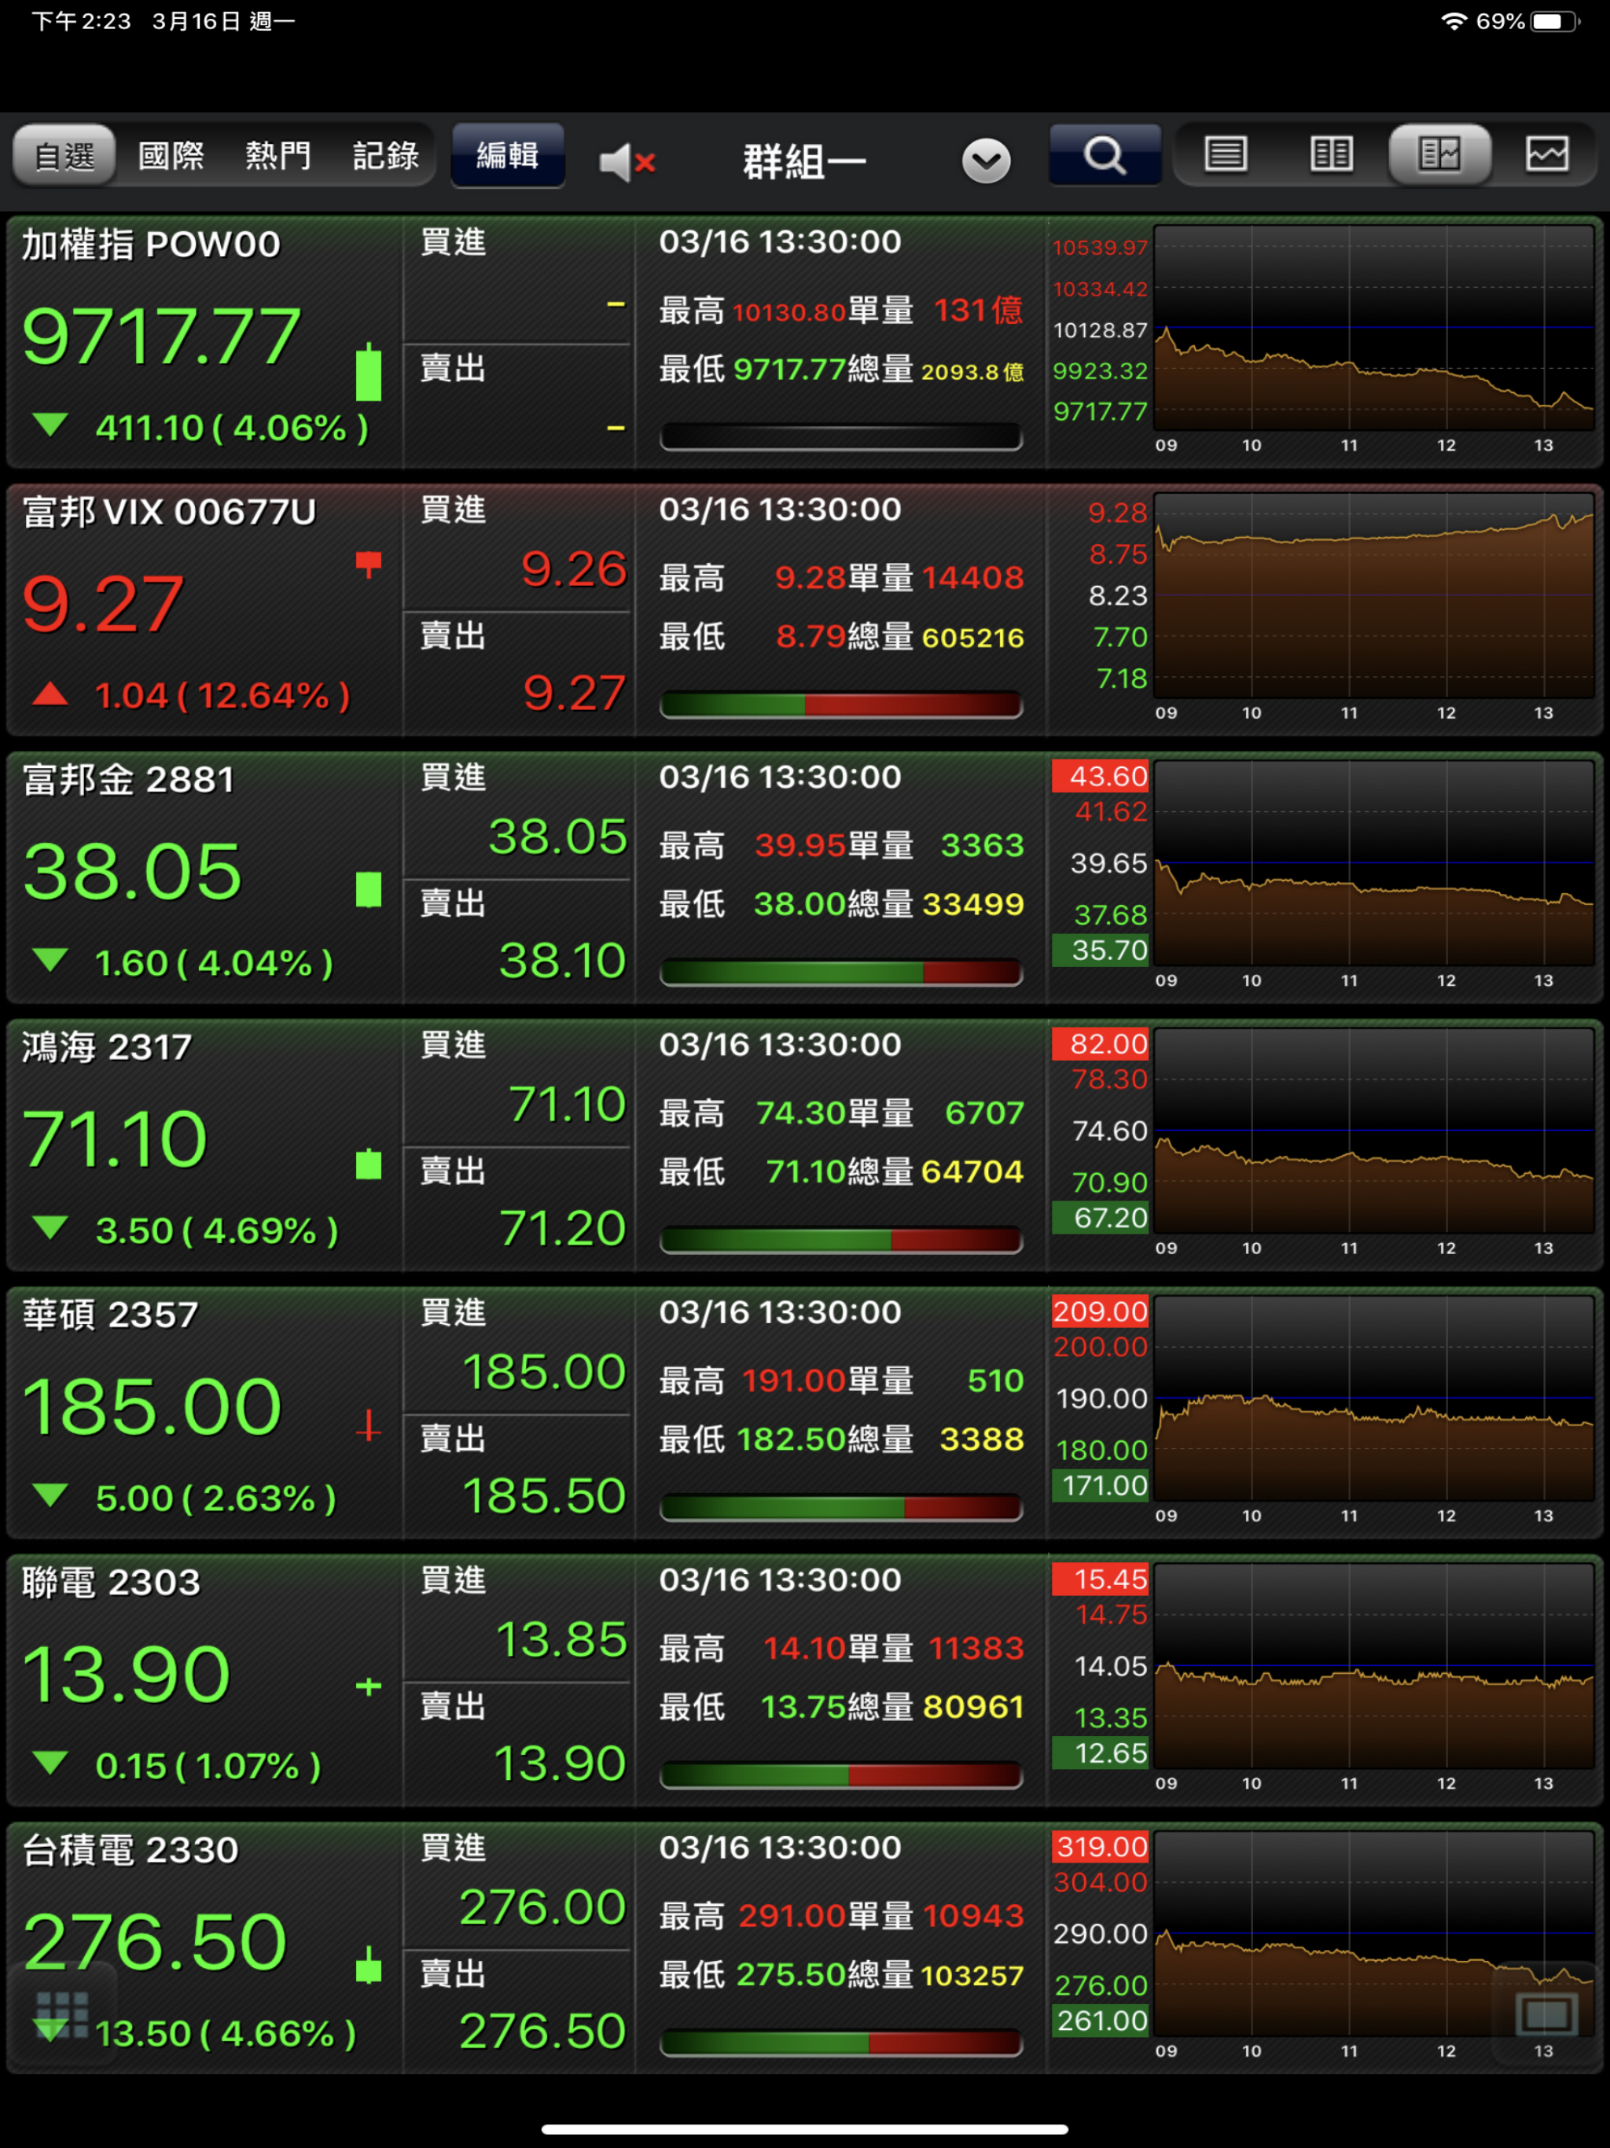This screenshot has height=2148, width=1610.
Task: View the 鴻海 intraday chart thumbnail
Action: (x=1374, y=1131)
